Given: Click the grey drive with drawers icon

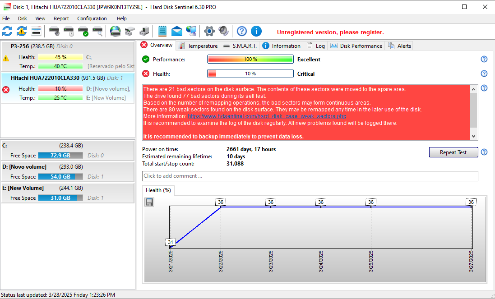Looking at the screenshot, I should coord(130,31).
